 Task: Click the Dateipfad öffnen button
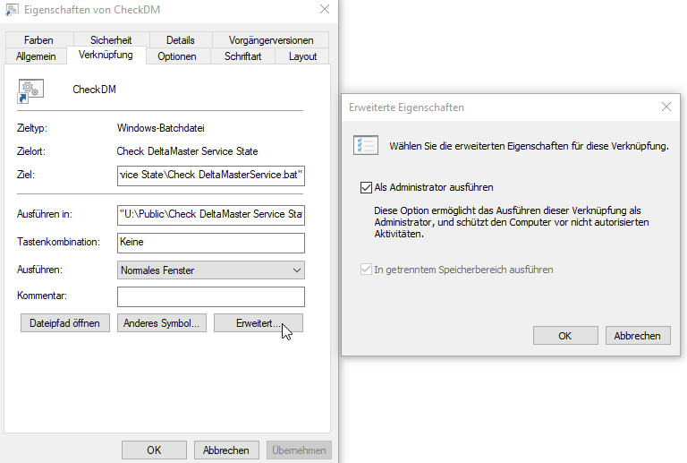pyautogui.click(x=64, y=322)
